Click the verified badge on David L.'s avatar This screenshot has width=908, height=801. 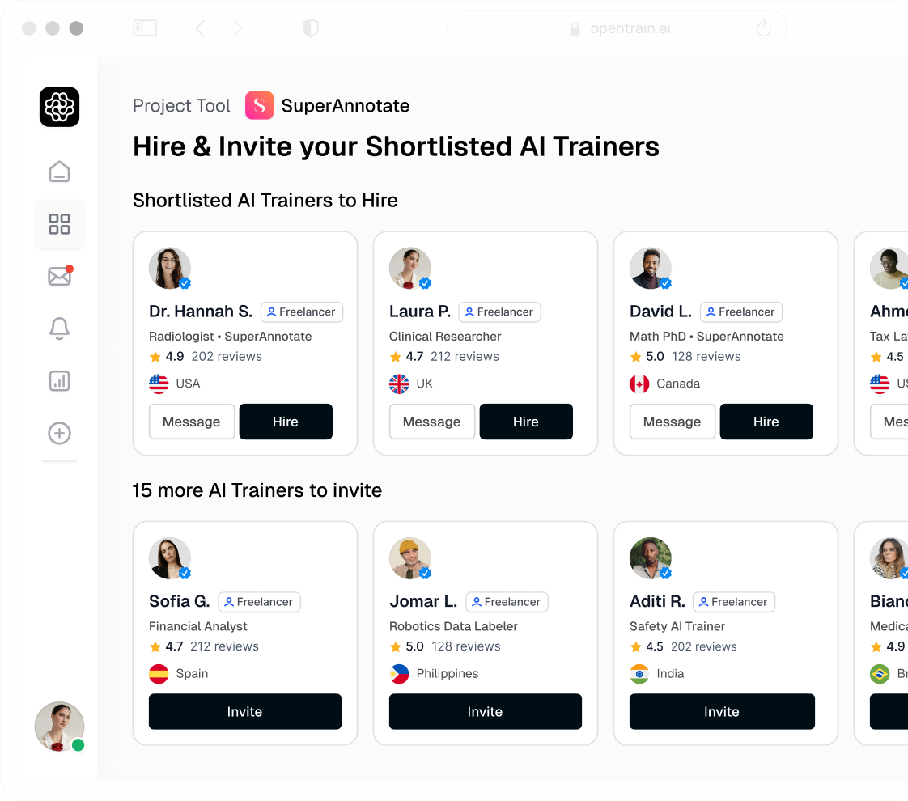(x=665, y=284)
